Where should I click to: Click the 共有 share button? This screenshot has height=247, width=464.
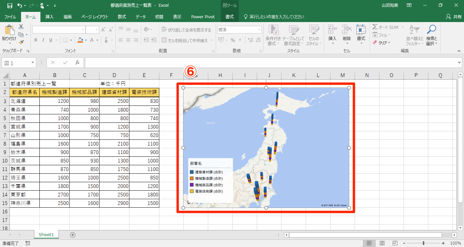[x=454, y=17]
